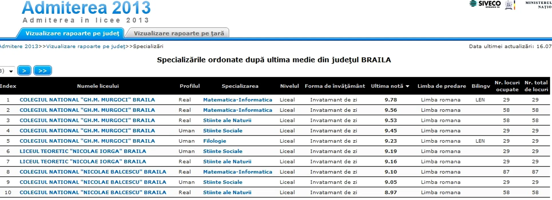Click Admitere 2013 breadcrumb link

pos(19,46)
